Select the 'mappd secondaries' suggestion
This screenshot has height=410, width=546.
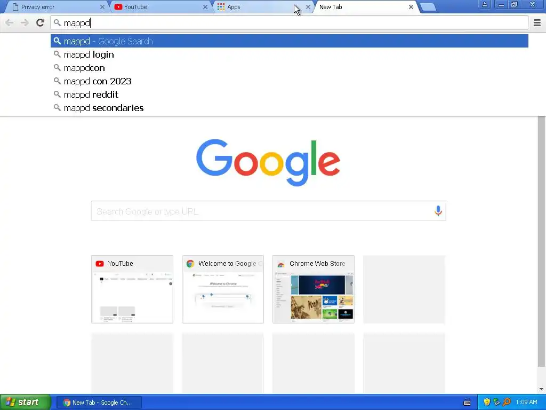point(290,108)
